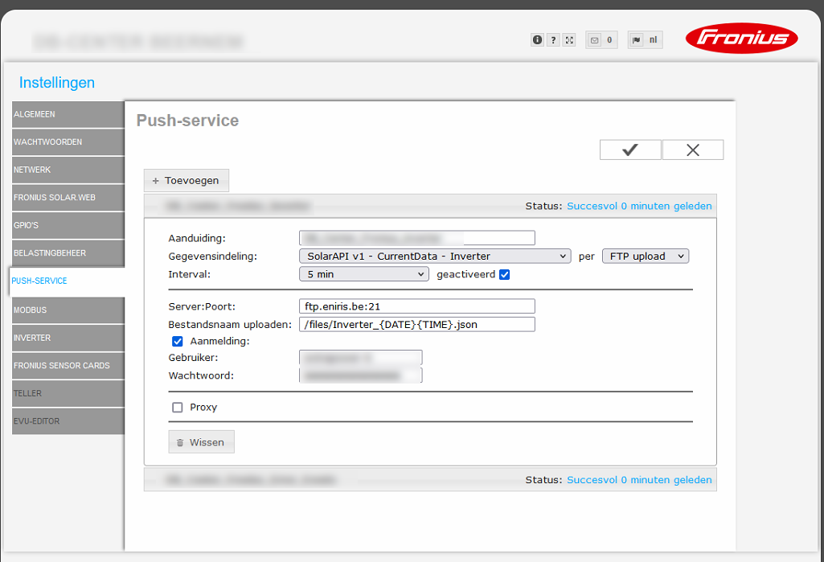Confirm settings with the checkmark button
Image resolution: width=824 pixels, height=562 pixels.
click(630, 150)
